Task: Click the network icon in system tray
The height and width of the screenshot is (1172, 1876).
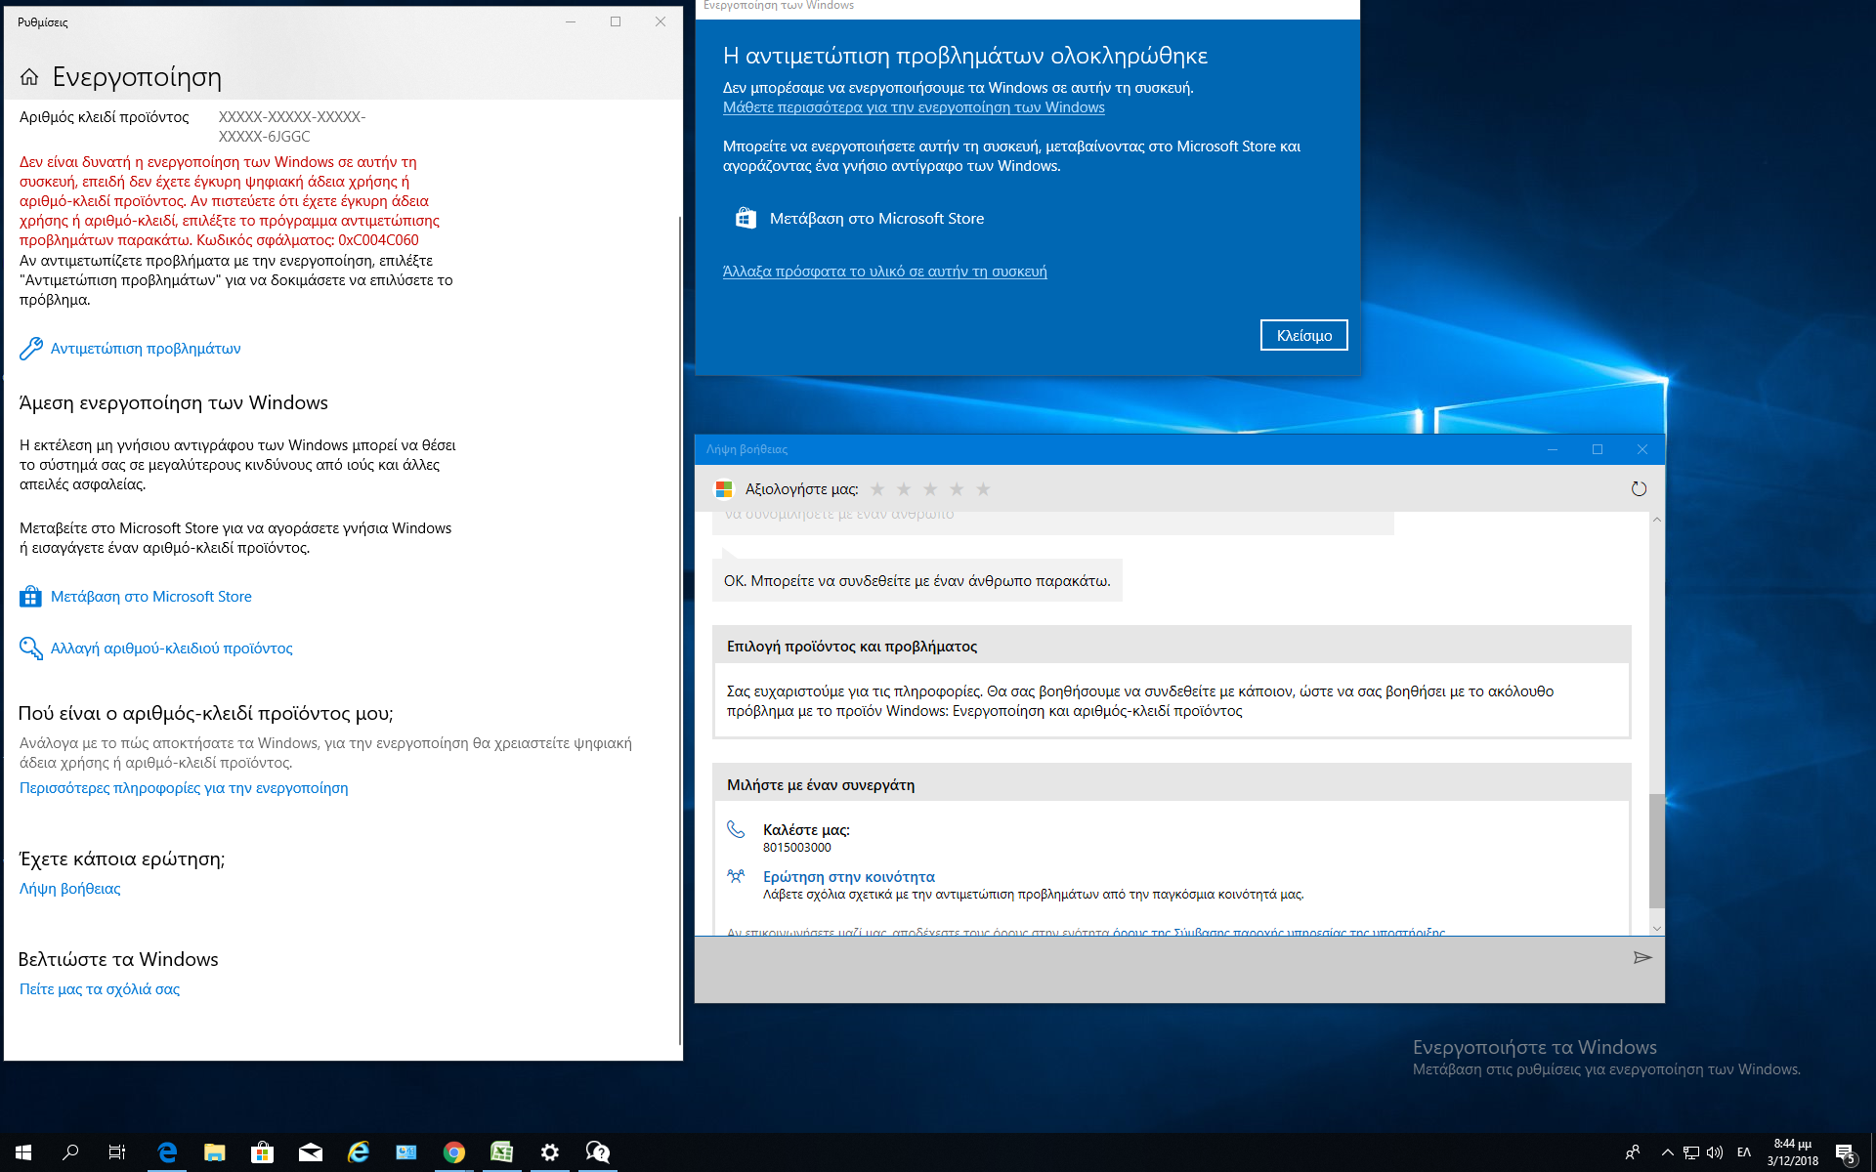Action: [1691, 1152]
